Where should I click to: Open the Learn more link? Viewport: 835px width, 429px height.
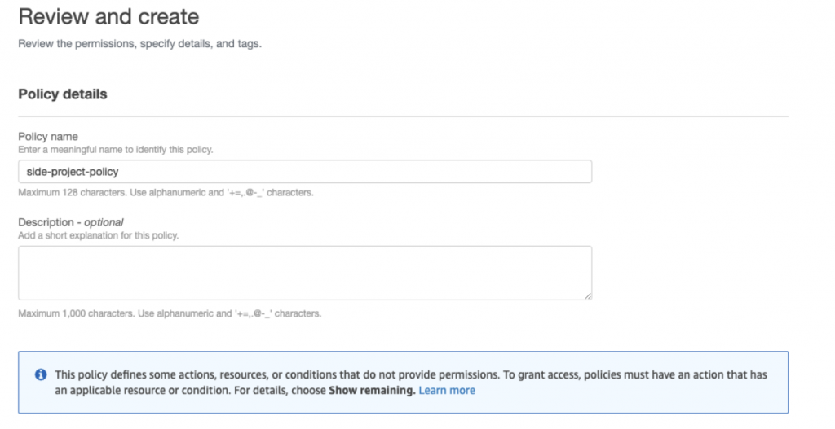447,391
